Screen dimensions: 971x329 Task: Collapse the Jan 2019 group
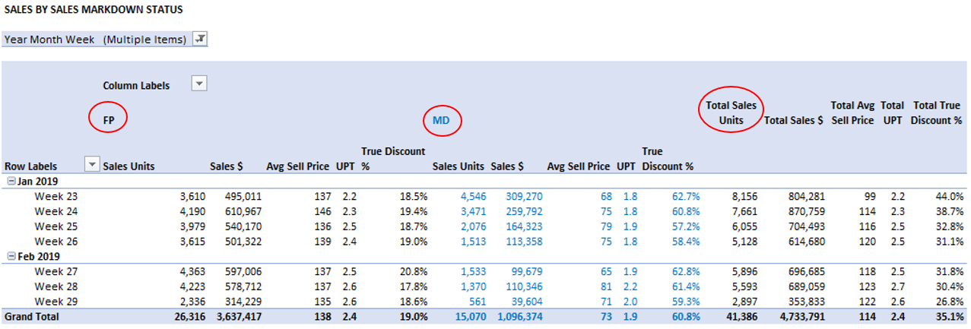click(8, 181)
